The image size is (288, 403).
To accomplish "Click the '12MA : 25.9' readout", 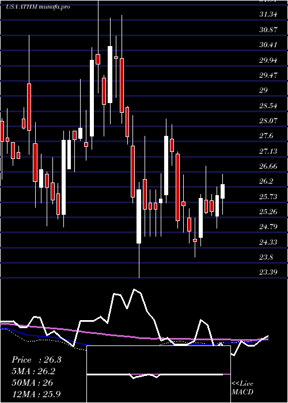I will (x=36, y=394).
